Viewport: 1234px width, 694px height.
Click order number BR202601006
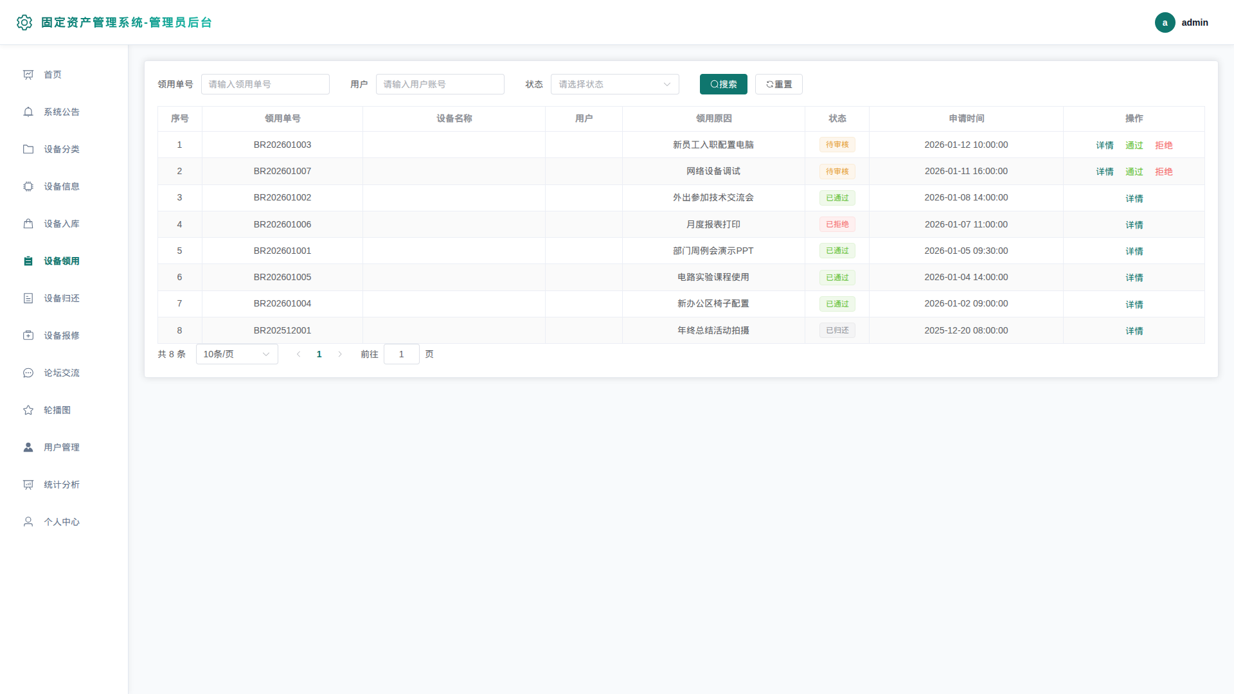click(x=282, y=224)
